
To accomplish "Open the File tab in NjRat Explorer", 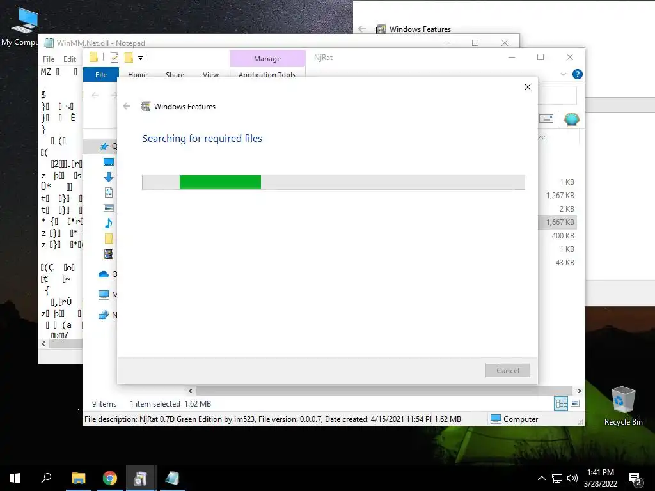I will coord(100,74).
